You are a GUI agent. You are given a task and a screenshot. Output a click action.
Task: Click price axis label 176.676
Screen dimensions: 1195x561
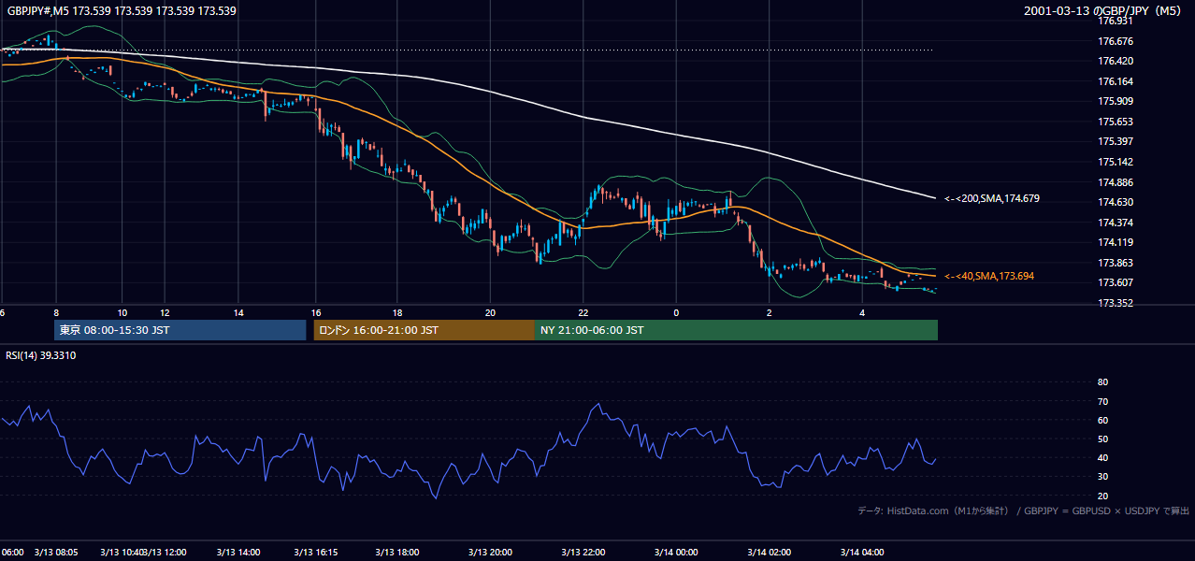point(1116,41)
